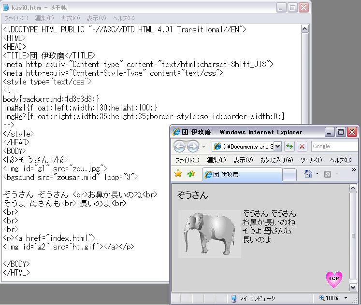This screenshot has width=361, height=305.
Task: Open the recent pages dropdown arrow
Action: pyautogui.click(x=203, y=146)
